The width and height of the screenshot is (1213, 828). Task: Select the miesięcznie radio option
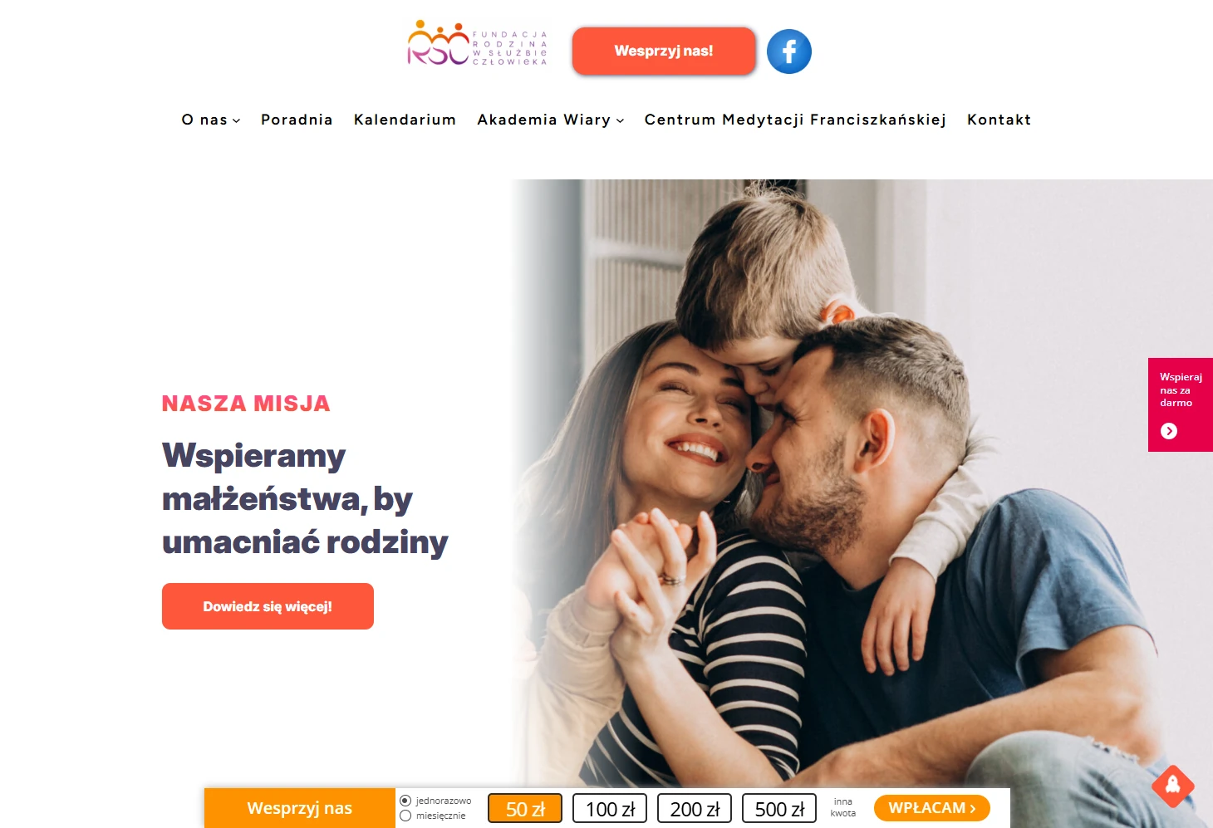click(405, 816)
